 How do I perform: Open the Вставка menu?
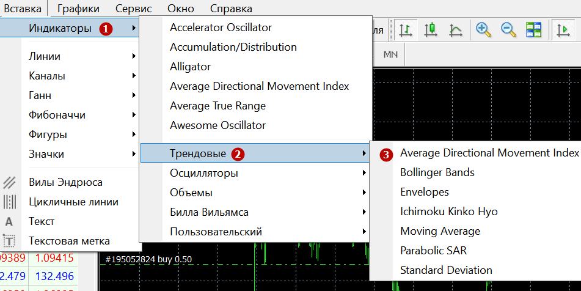(x=23, y=9)
